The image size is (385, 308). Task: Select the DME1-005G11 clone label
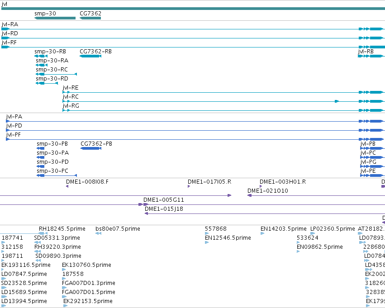coord(164,200)
